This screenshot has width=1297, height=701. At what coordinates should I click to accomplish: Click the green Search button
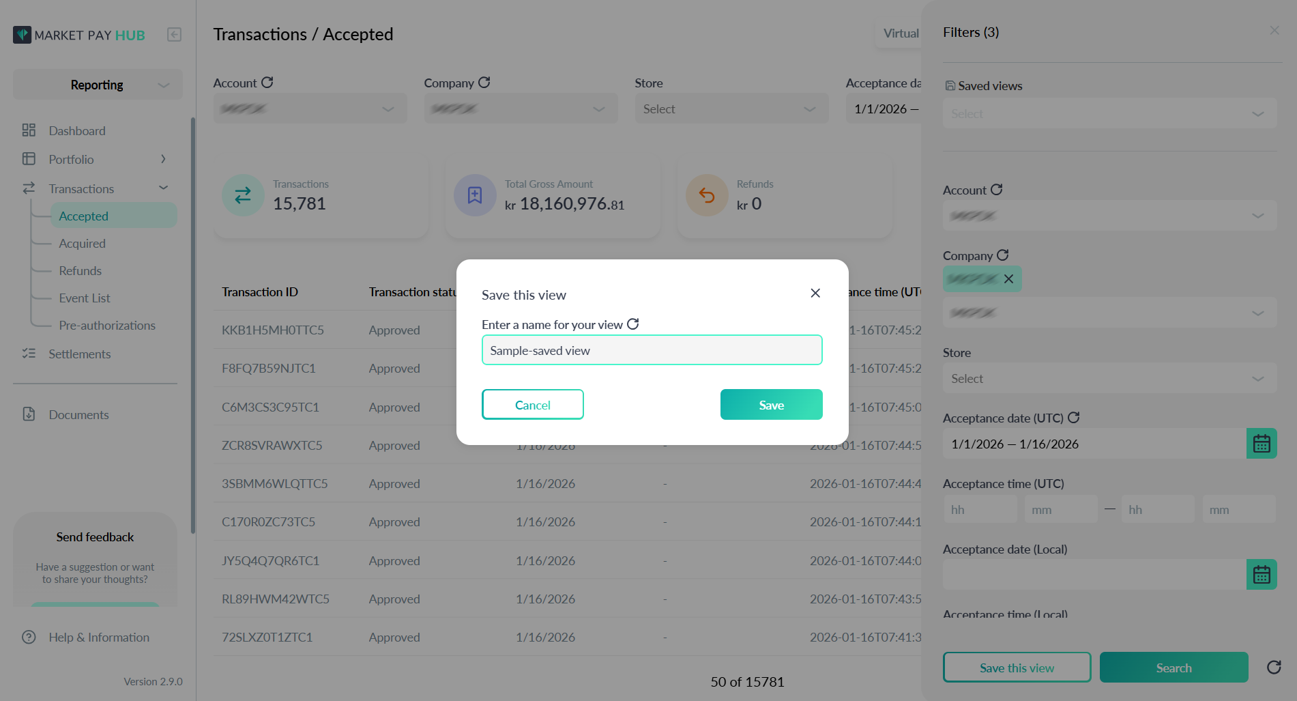coord(1174,668)
